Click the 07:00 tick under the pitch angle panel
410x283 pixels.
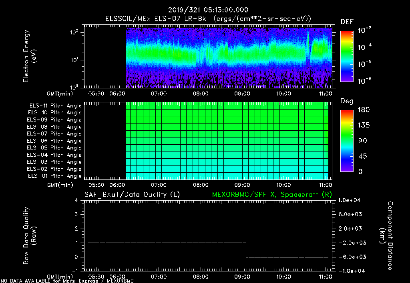pos(159,185)
